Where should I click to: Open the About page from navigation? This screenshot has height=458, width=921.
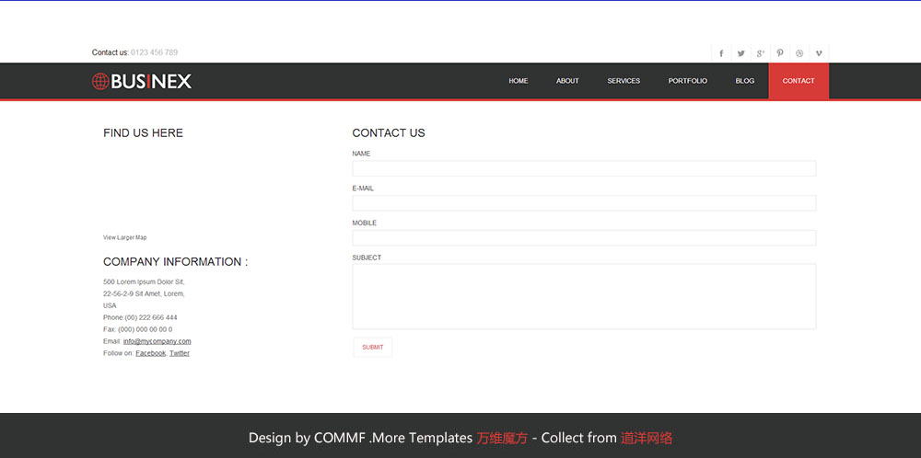point(567,81)
